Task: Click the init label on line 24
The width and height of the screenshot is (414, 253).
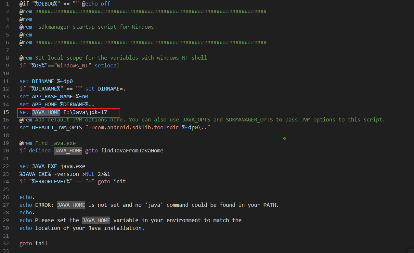Action: (x=120, y=181)
